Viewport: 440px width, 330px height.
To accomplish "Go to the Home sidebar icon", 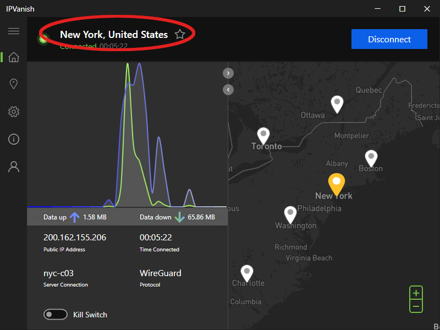I will click(14, 57).
